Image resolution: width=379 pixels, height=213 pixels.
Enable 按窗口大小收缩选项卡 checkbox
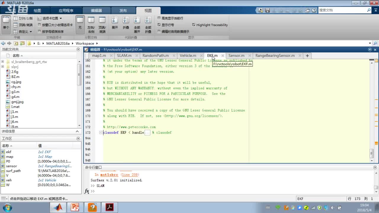pos(39,25)
